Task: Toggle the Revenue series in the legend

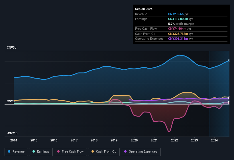Action: click(x=16, y=152)
